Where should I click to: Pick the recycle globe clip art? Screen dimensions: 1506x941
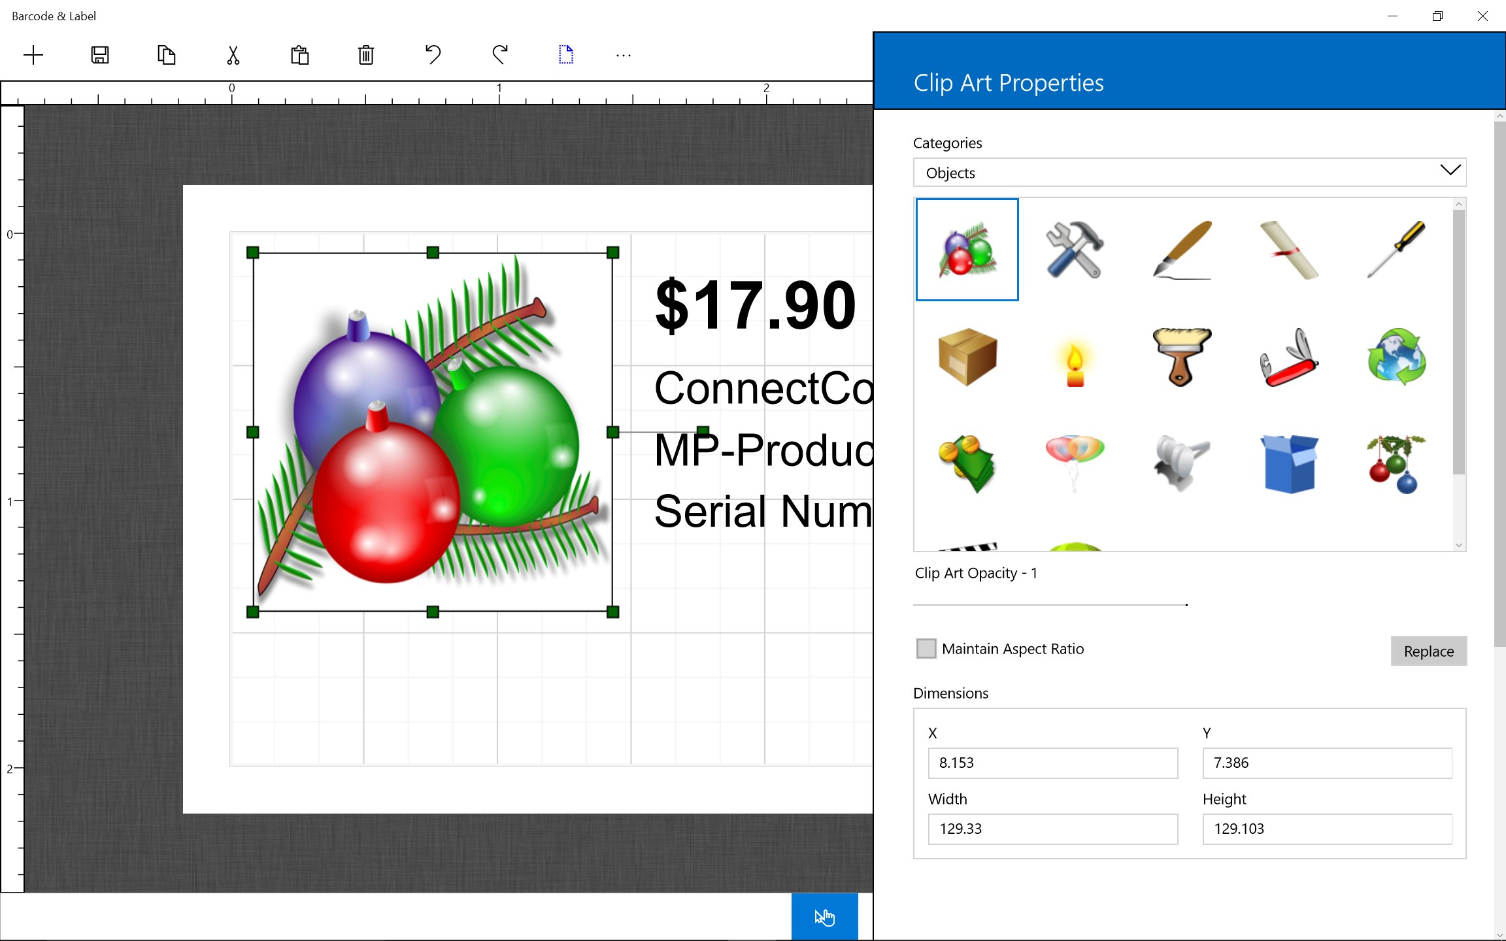(x=1397, y=357)
